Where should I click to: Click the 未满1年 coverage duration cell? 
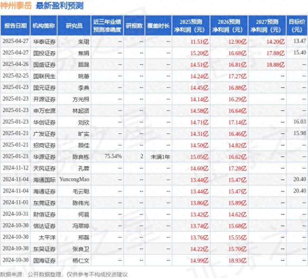(160, 157)
